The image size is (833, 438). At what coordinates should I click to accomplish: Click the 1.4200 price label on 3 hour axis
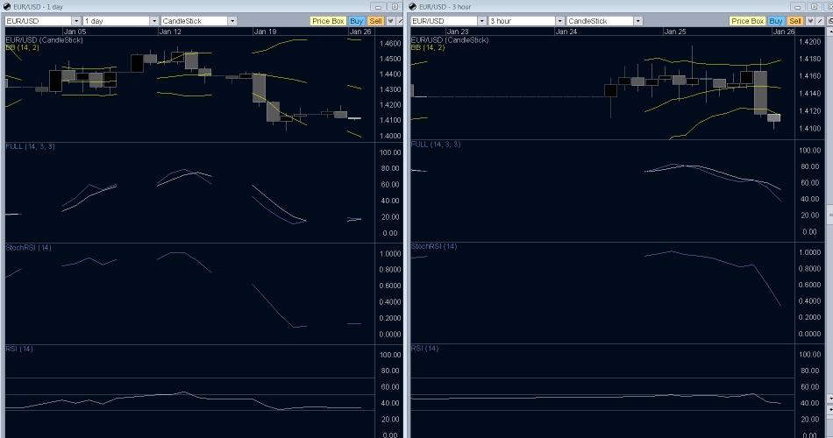click(x=809, y=41)
